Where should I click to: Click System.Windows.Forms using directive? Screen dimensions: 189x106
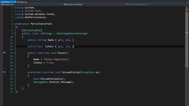tap(35, 14)
